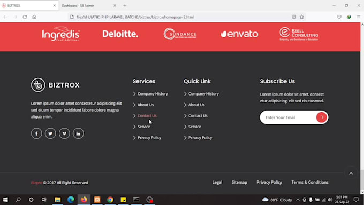Open the volume control in tray

[330, 200]
